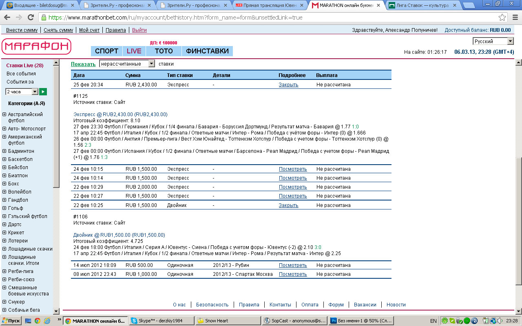Viewport: 522px width, 326px height.
Task: Reload the page with the refresh icon
Action: 31,18
